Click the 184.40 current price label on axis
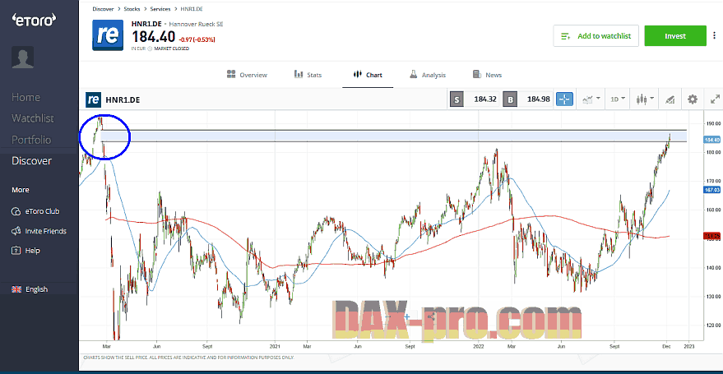Screen dimensions: 723x374 click(x=712, y=140)
